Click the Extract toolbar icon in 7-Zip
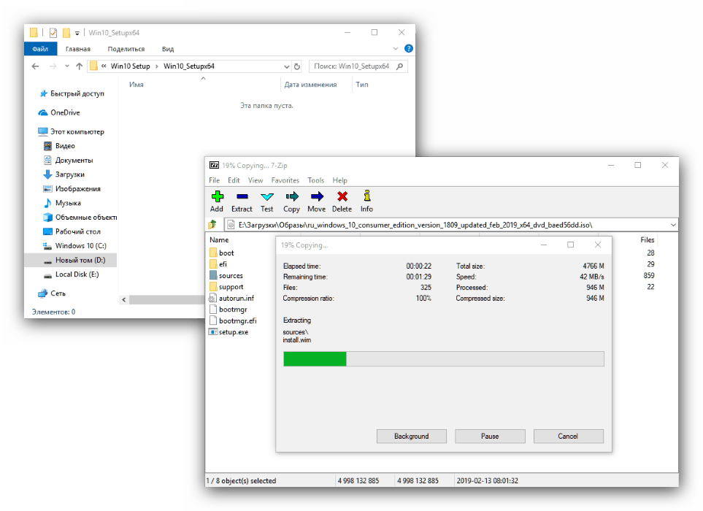 [x=242, y=196]
